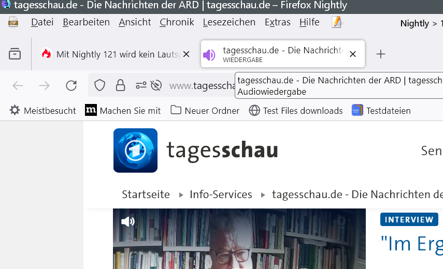Click the tagesschau globe logo
The width and height of the screenshot is (443, 269).
(135, 151)
